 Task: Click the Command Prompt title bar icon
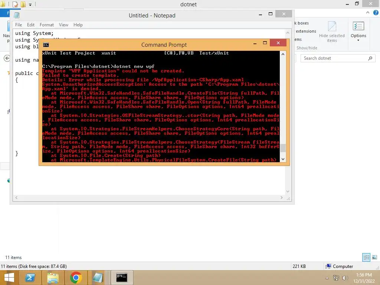tap(46, 45)
